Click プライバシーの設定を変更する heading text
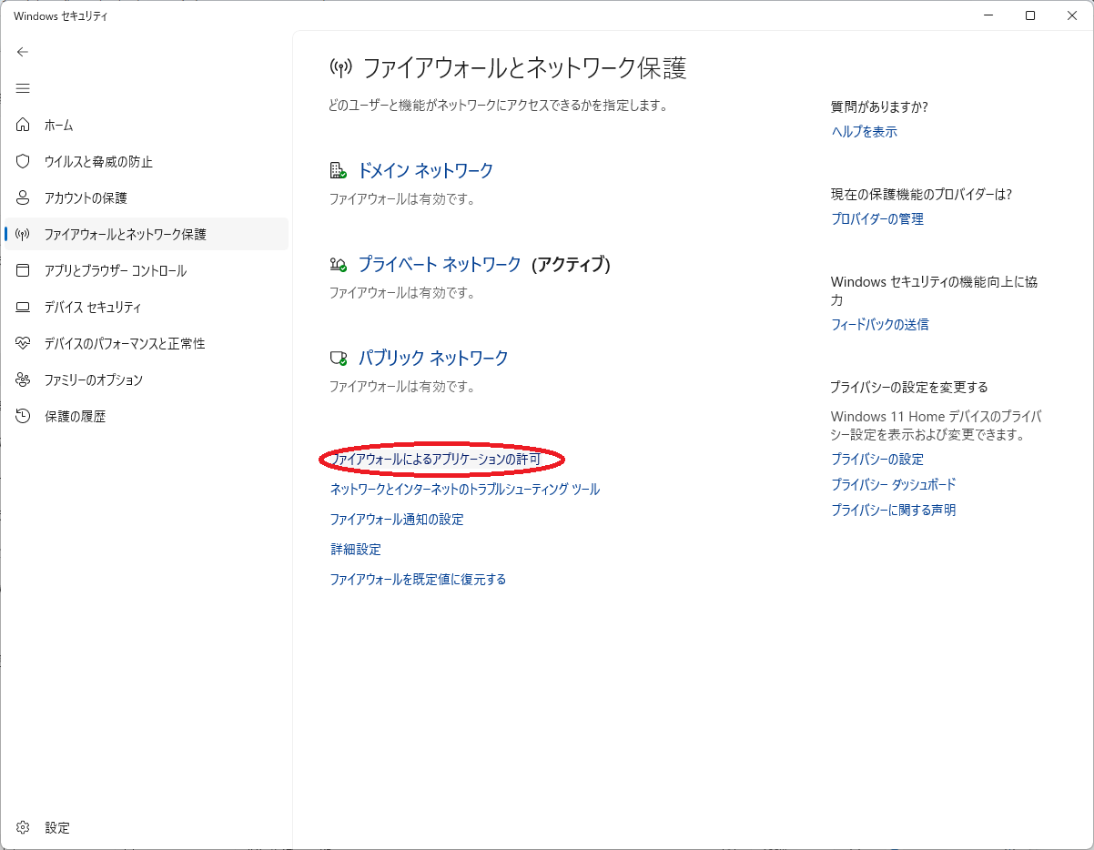Viewport: 1094px width, 850px height. click(x=909, y=387)
